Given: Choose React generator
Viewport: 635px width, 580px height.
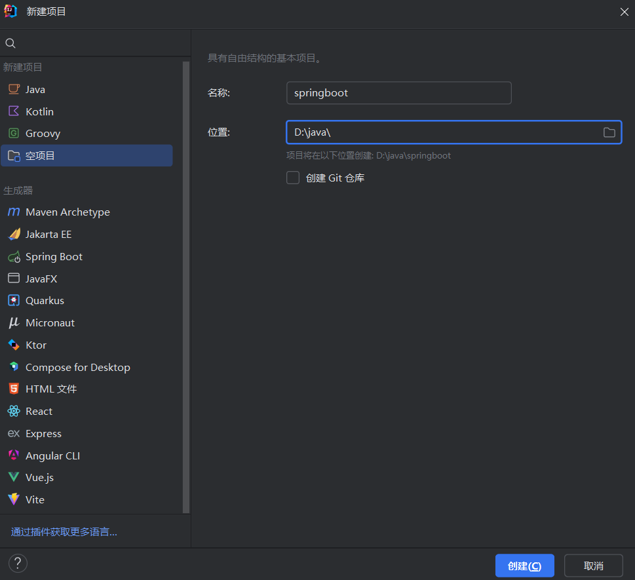Looking at the screenshot, I should point(87,411).
